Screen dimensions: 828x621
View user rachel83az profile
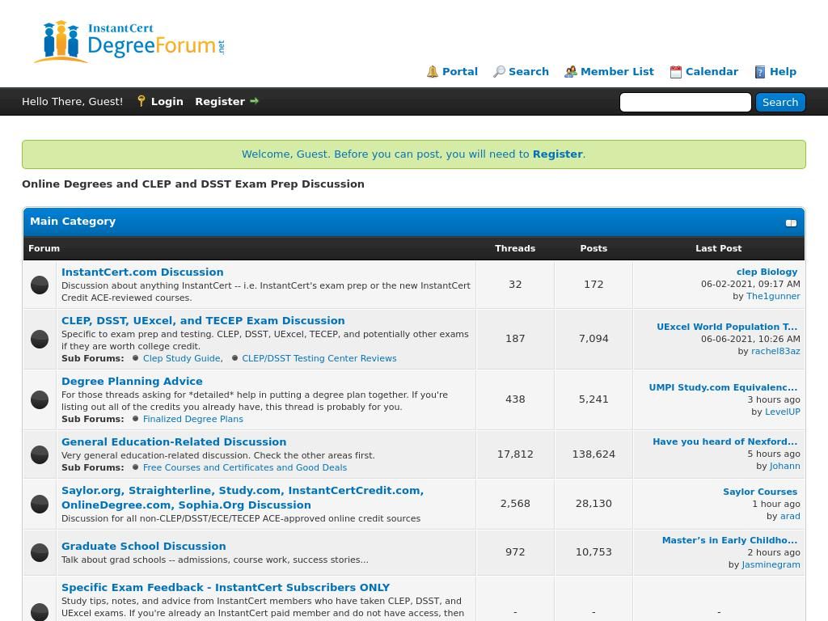[x=775, y=351]
